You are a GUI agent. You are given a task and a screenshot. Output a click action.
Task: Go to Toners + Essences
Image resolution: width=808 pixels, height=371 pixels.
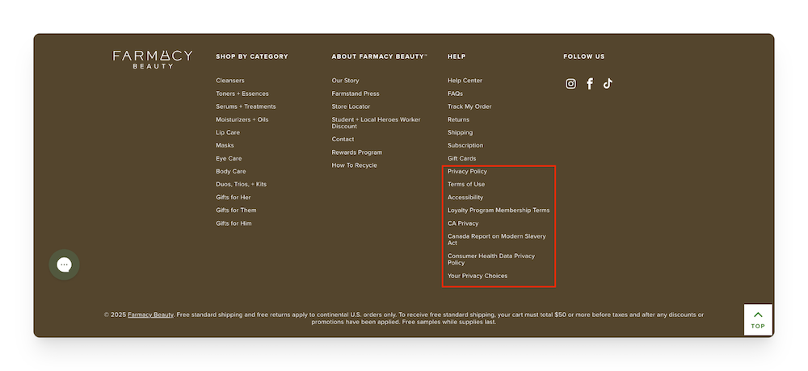(242, 94)
